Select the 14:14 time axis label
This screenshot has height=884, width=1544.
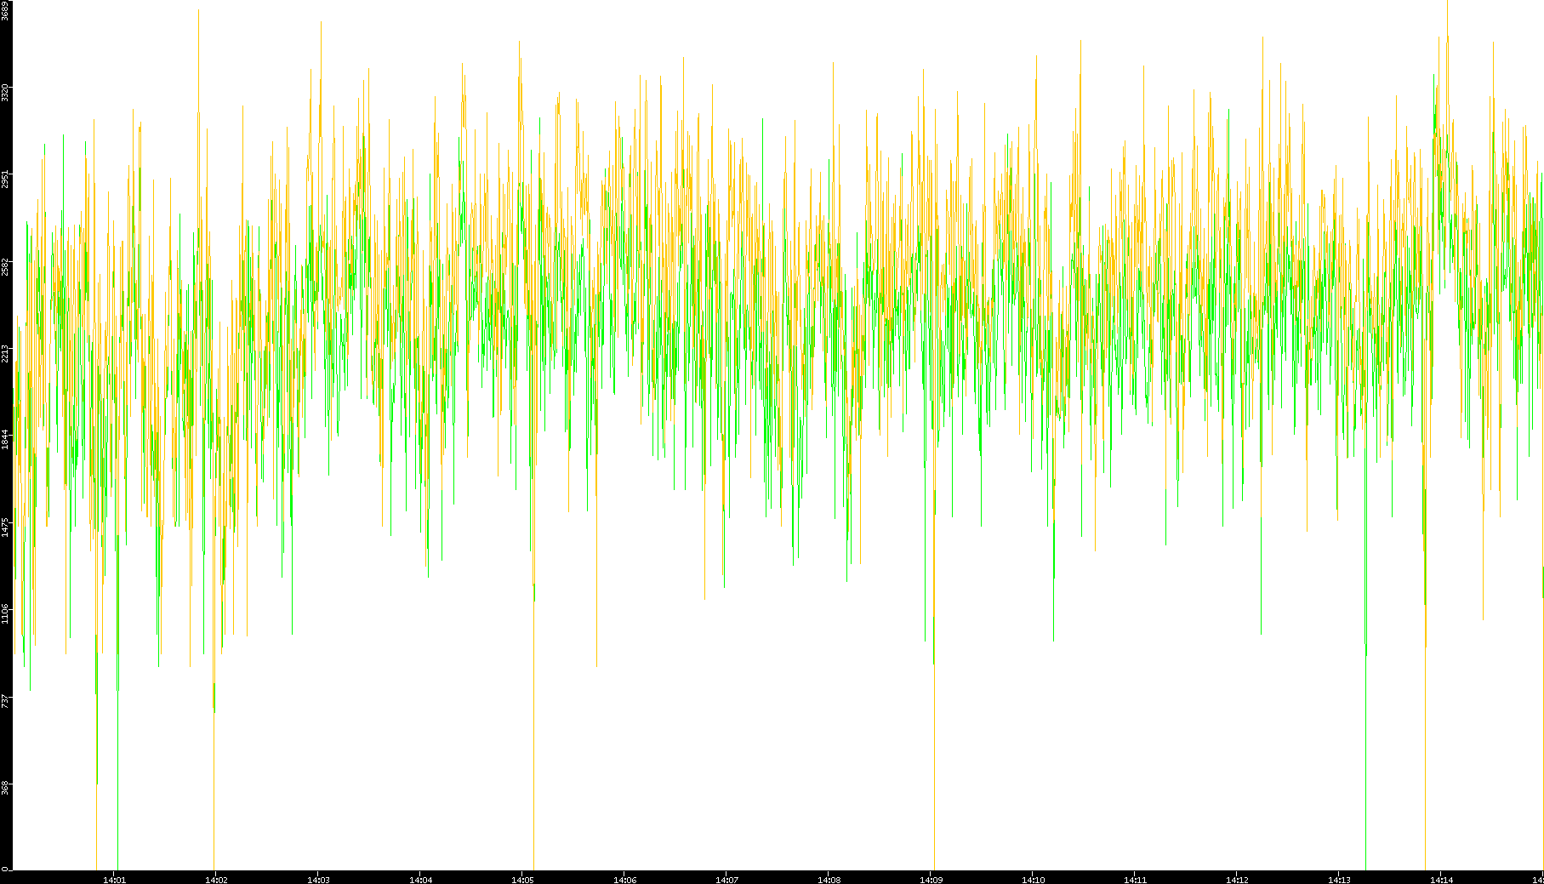[1441, 880]
